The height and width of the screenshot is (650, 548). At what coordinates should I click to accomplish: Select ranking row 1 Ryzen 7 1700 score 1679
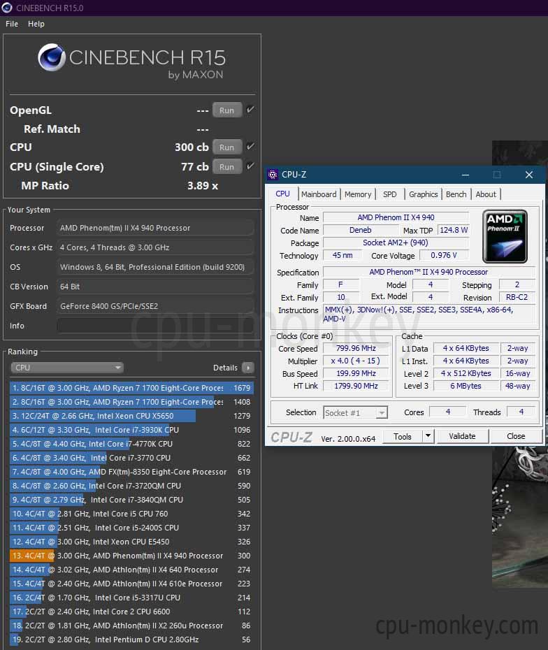(x=131, y=388)
